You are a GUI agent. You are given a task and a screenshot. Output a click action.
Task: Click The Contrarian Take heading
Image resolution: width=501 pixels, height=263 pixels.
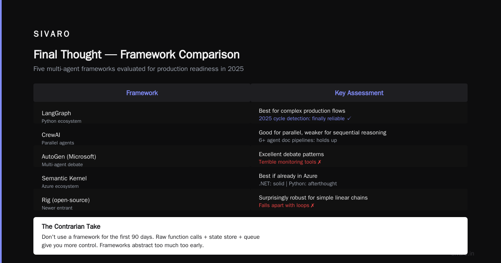(x=71, y=227)
